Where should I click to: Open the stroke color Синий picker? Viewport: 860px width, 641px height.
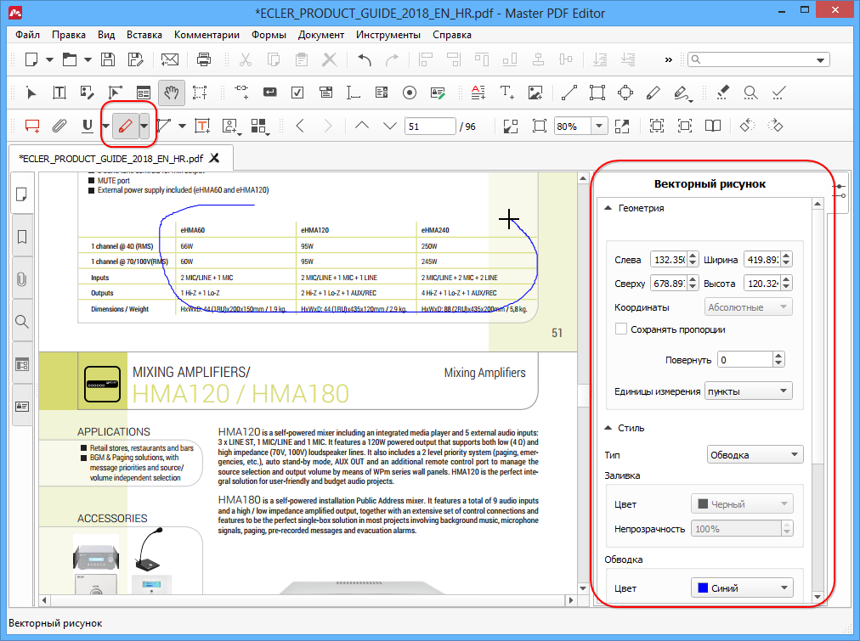tap(742, 588)
